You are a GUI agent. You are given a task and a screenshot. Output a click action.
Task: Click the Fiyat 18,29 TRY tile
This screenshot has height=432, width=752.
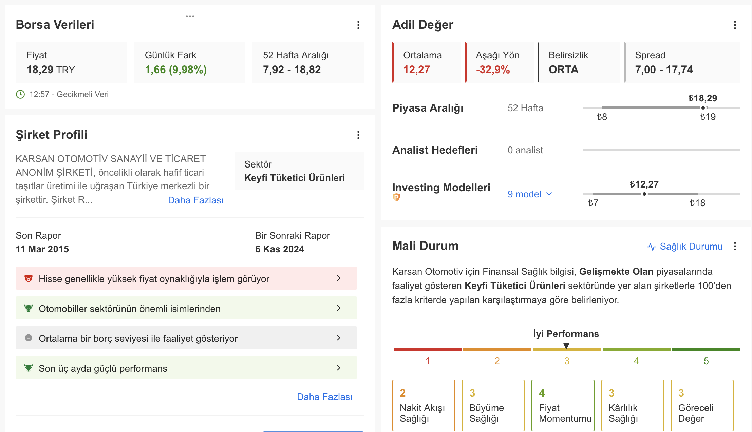click(x=71, y=62)
